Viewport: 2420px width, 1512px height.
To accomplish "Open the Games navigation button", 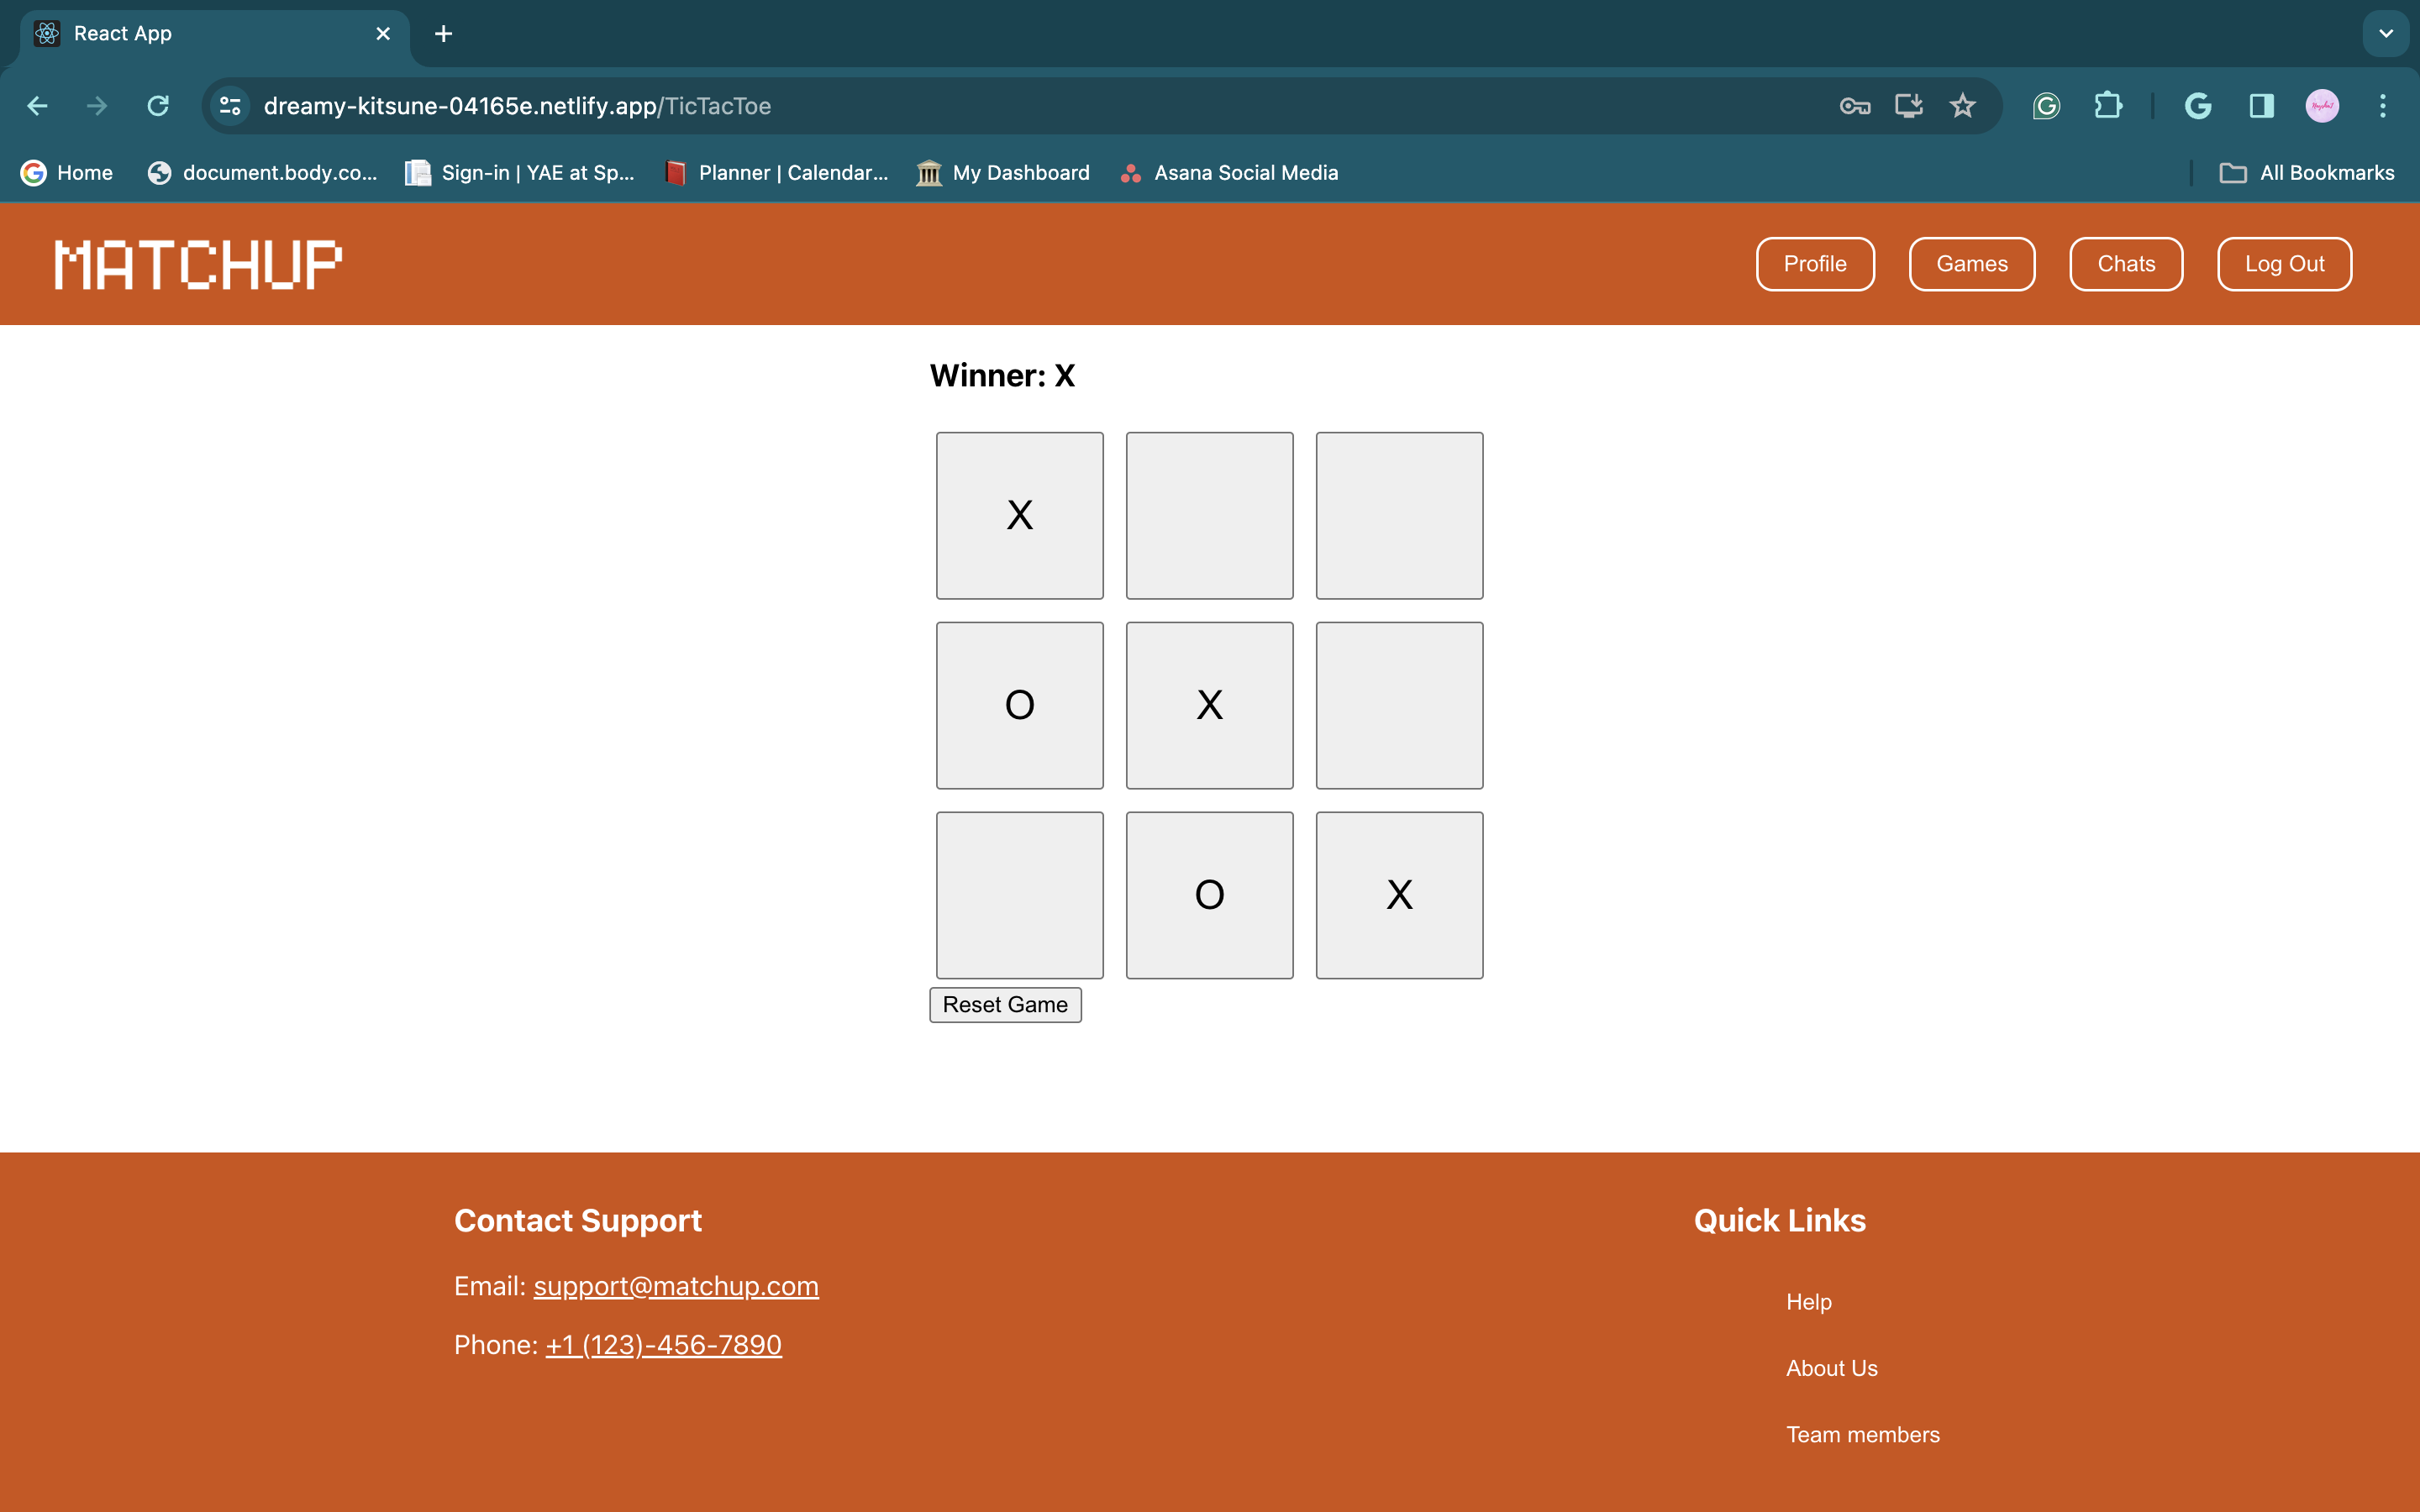I will [1971, 264].
